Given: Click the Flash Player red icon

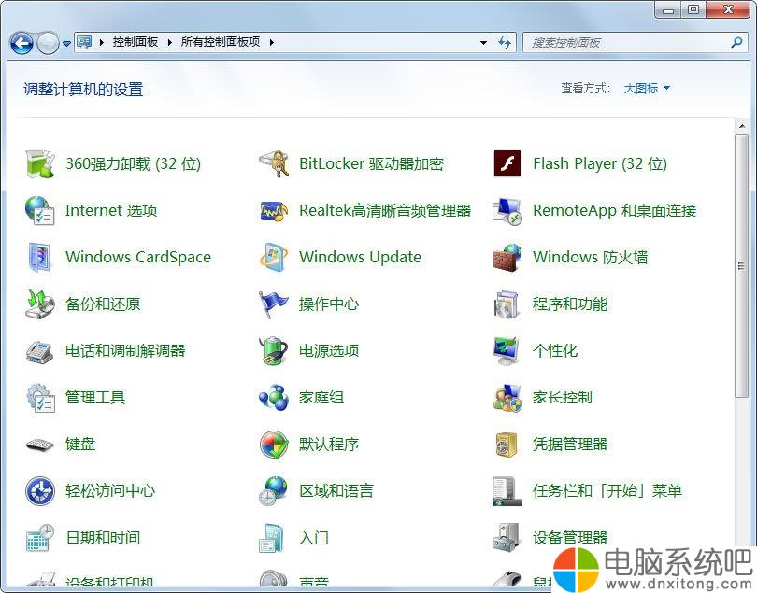Looking at the screenshot, I should pos(507,163).
